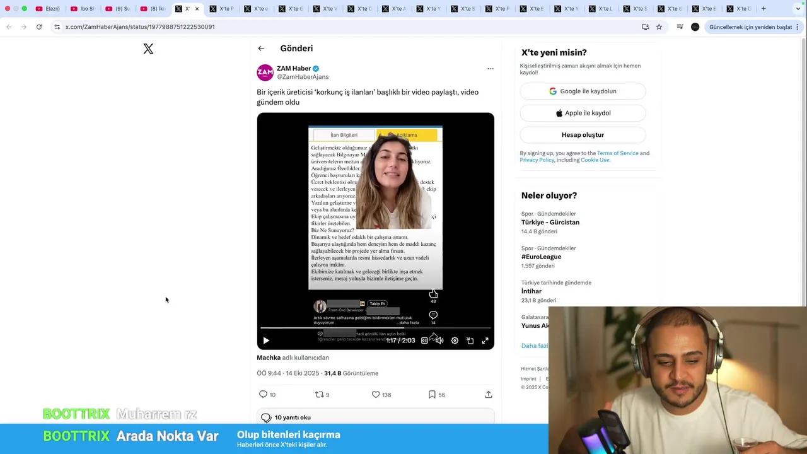
Task: Bookmark this page with the star icon
Action: [659, 27]
